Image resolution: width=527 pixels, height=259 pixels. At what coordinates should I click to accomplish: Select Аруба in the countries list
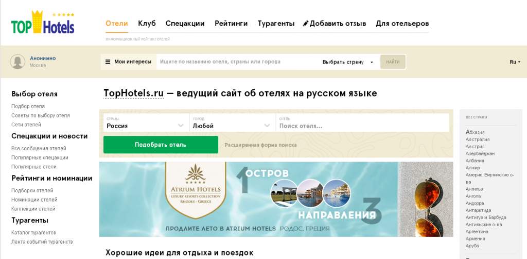click(472, 246)
